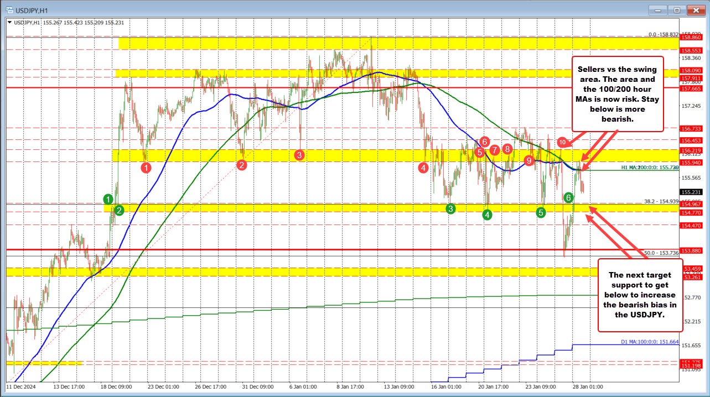Click the USDJPY,H1 title bar text
Image resolution: width=710 pixels, height=397 pixels.
click(x=33, y=9)
